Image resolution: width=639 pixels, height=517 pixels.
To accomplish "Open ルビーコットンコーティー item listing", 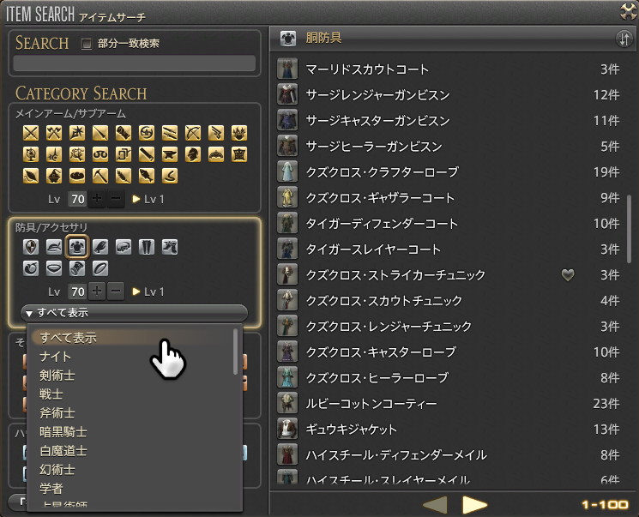I will point(450,403).
